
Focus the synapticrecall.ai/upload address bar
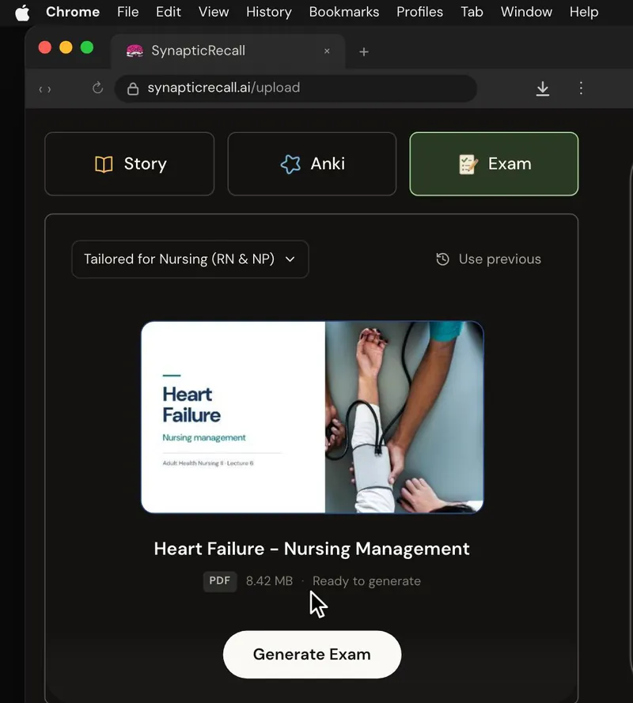coord(296,89)
